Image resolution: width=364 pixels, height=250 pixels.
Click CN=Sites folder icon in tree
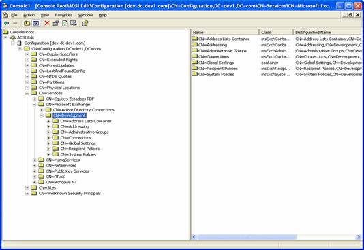pyautogui.click(x=34, y=187)
